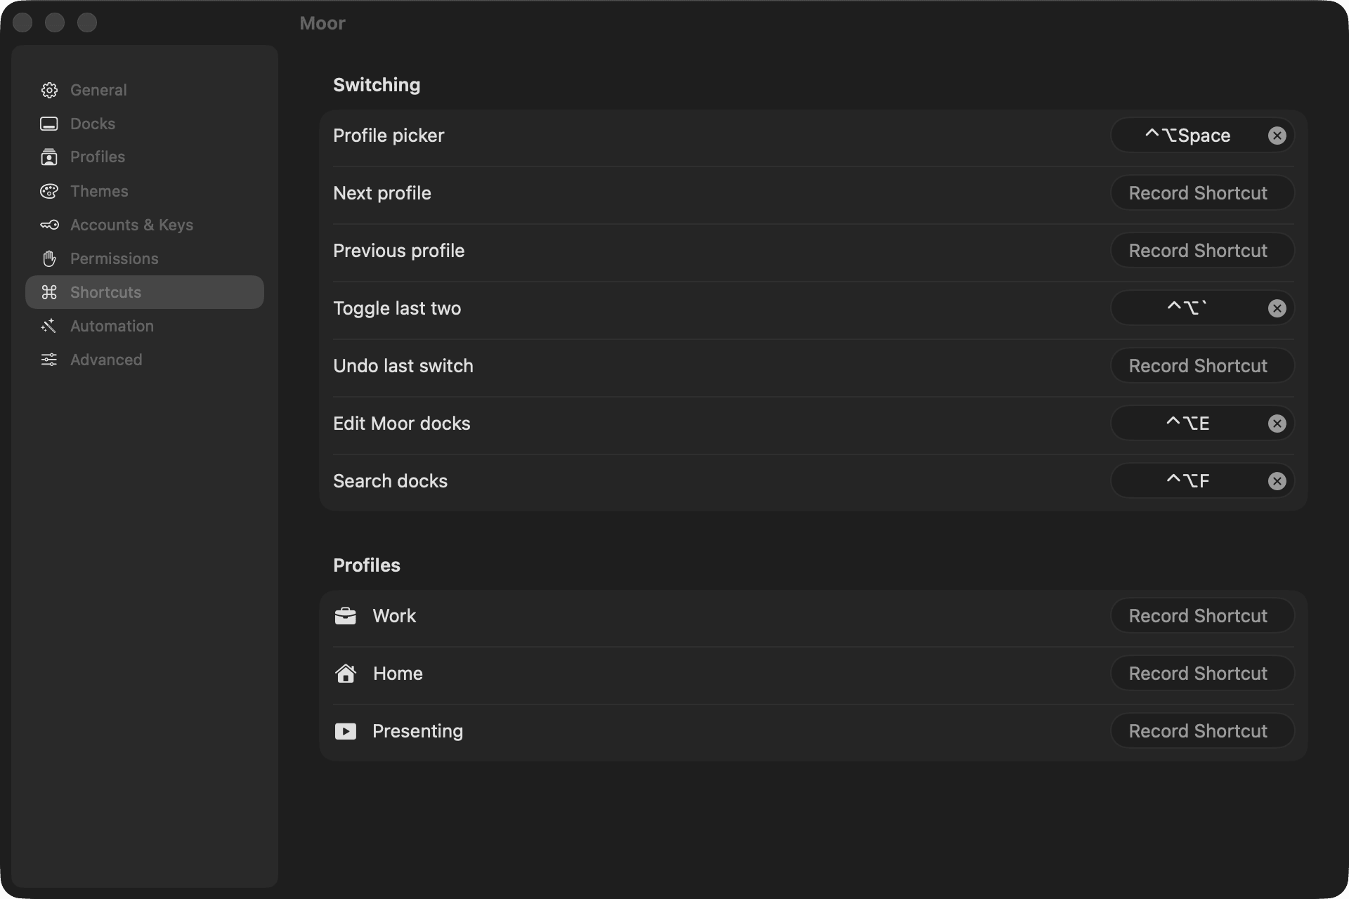The width and height of the screenshot is (1349, 899).
Task: Click the Advanced sliders icon
Action: tap(49, 360)
